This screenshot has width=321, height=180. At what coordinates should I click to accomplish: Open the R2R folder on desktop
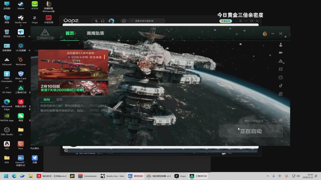click(x=7, y=159)
